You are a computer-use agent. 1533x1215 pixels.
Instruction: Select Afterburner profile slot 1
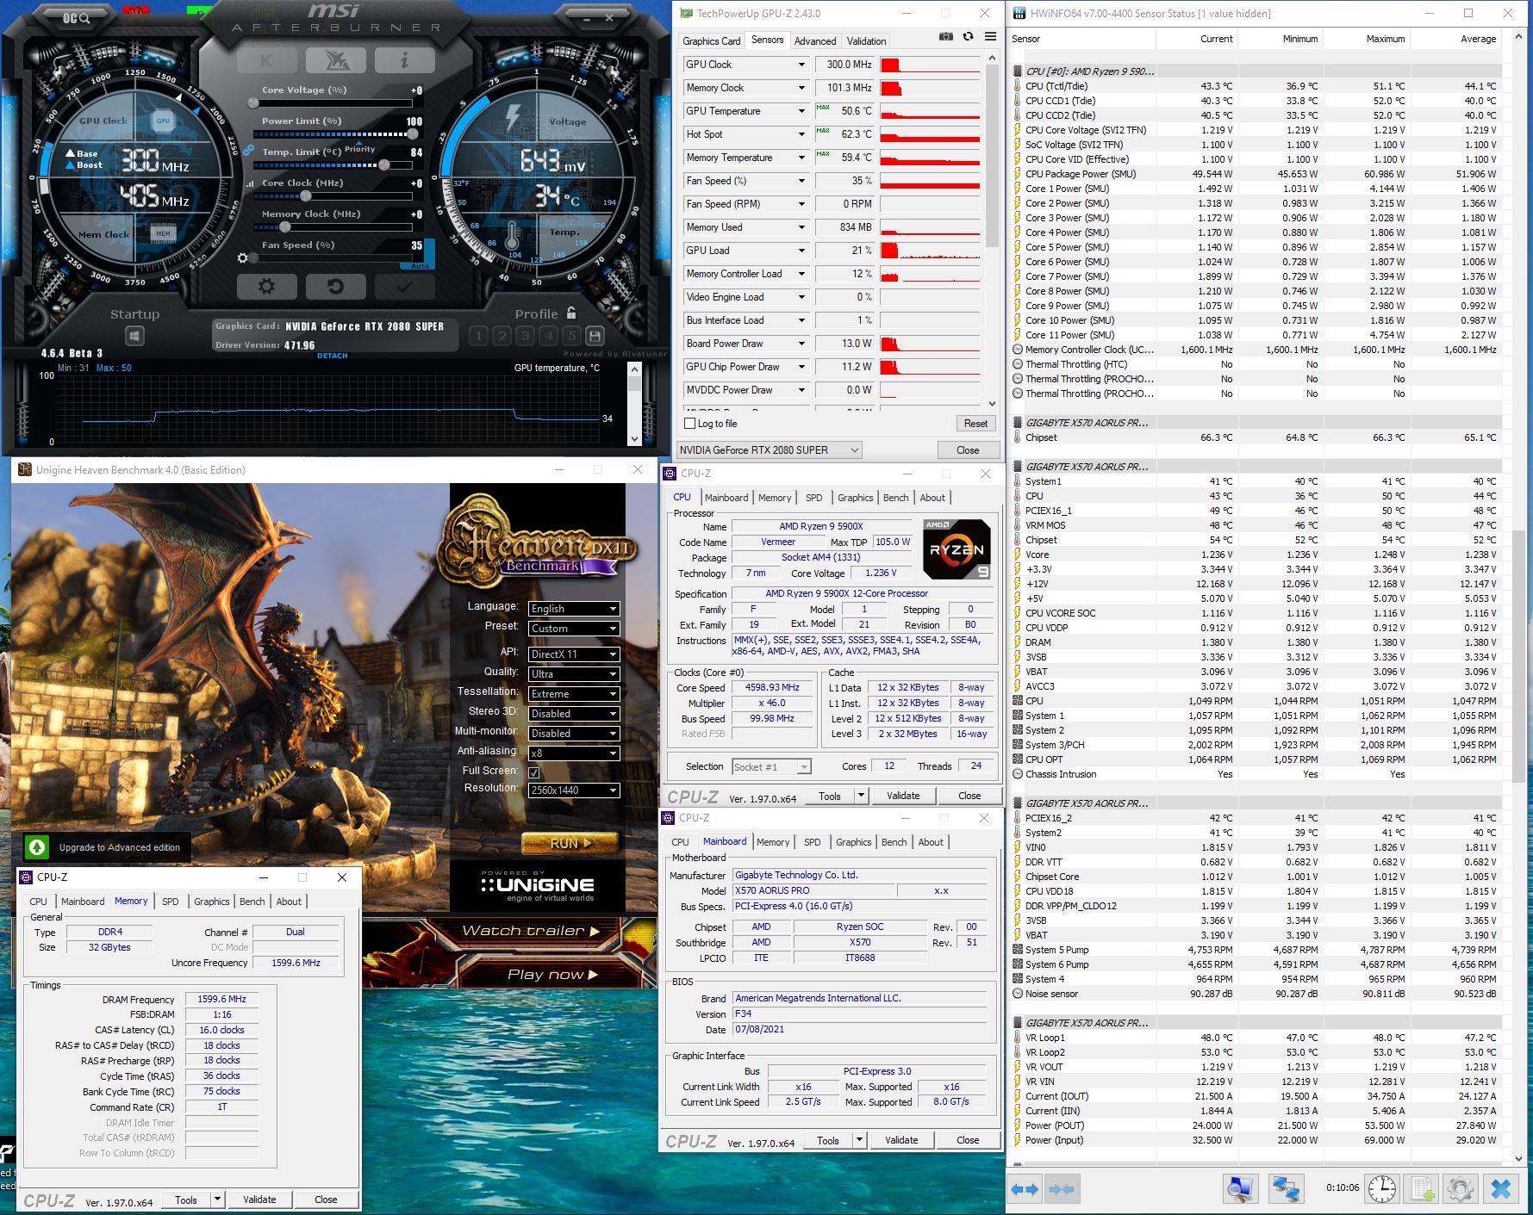(x=479, y=336)
